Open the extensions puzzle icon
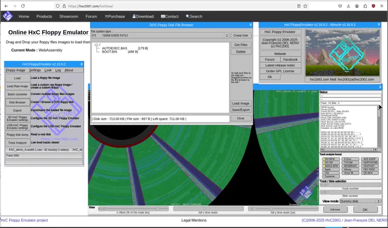388x228 pixels. tap(365, 6)
